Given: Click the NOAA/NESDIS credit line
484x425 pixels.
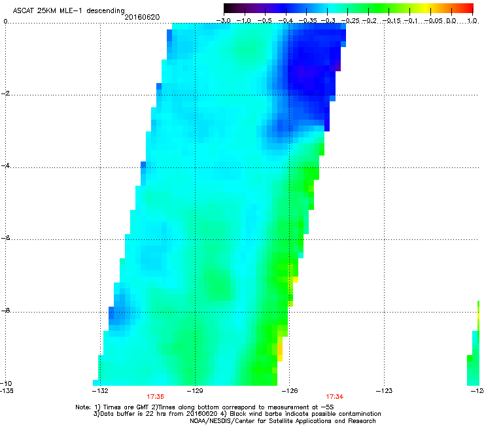Looking at the screenshot, I should click(283, 421).
